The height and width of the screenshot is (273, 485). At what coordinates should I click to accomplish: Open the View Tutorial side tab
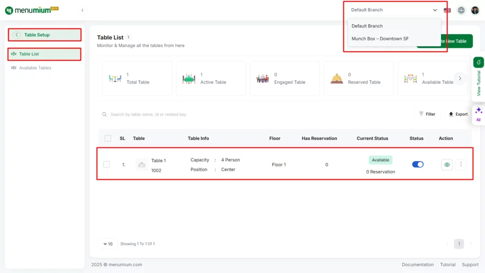click(478, 78)
